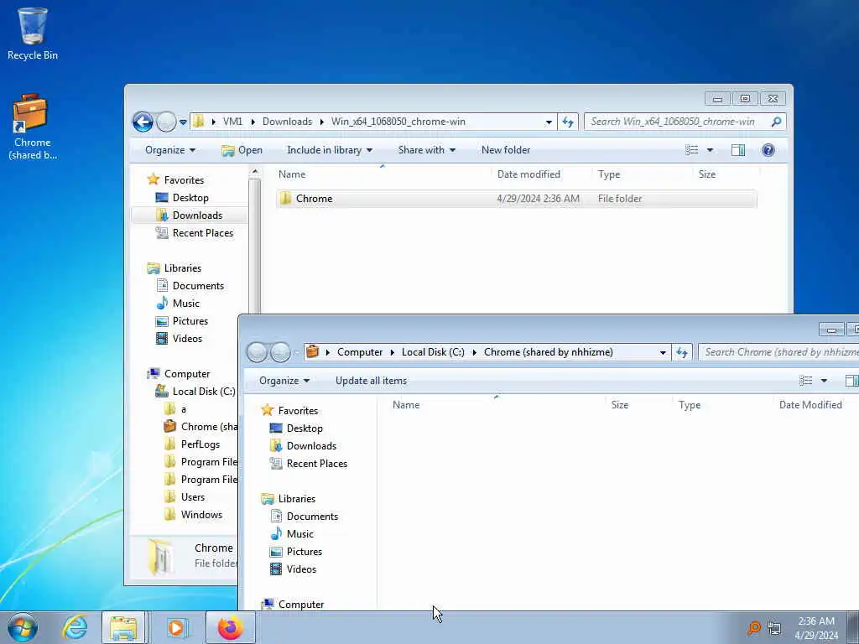Change view icon in front window toolbar

coord(806,381)
